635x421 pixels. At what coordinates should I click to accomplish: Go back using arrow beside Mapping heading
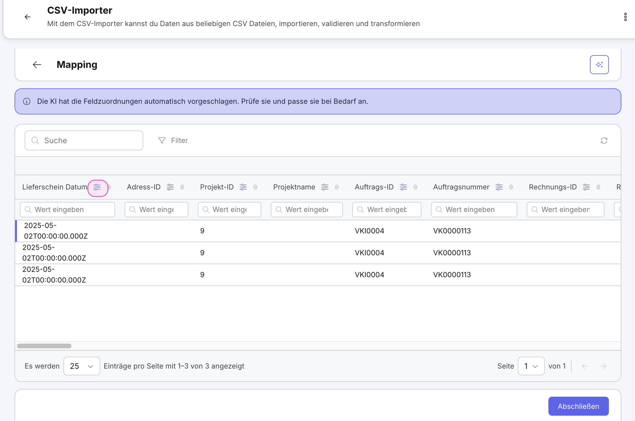click(x=37, y=65)
